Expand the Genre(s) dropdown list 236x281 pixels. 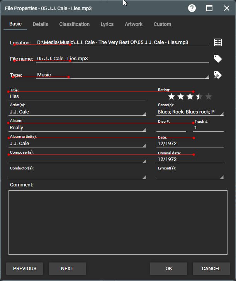click(x=222, y=113)
